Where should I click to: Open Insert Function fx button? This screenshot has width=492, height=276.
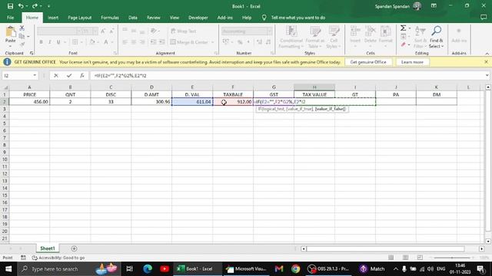[82, 75]
